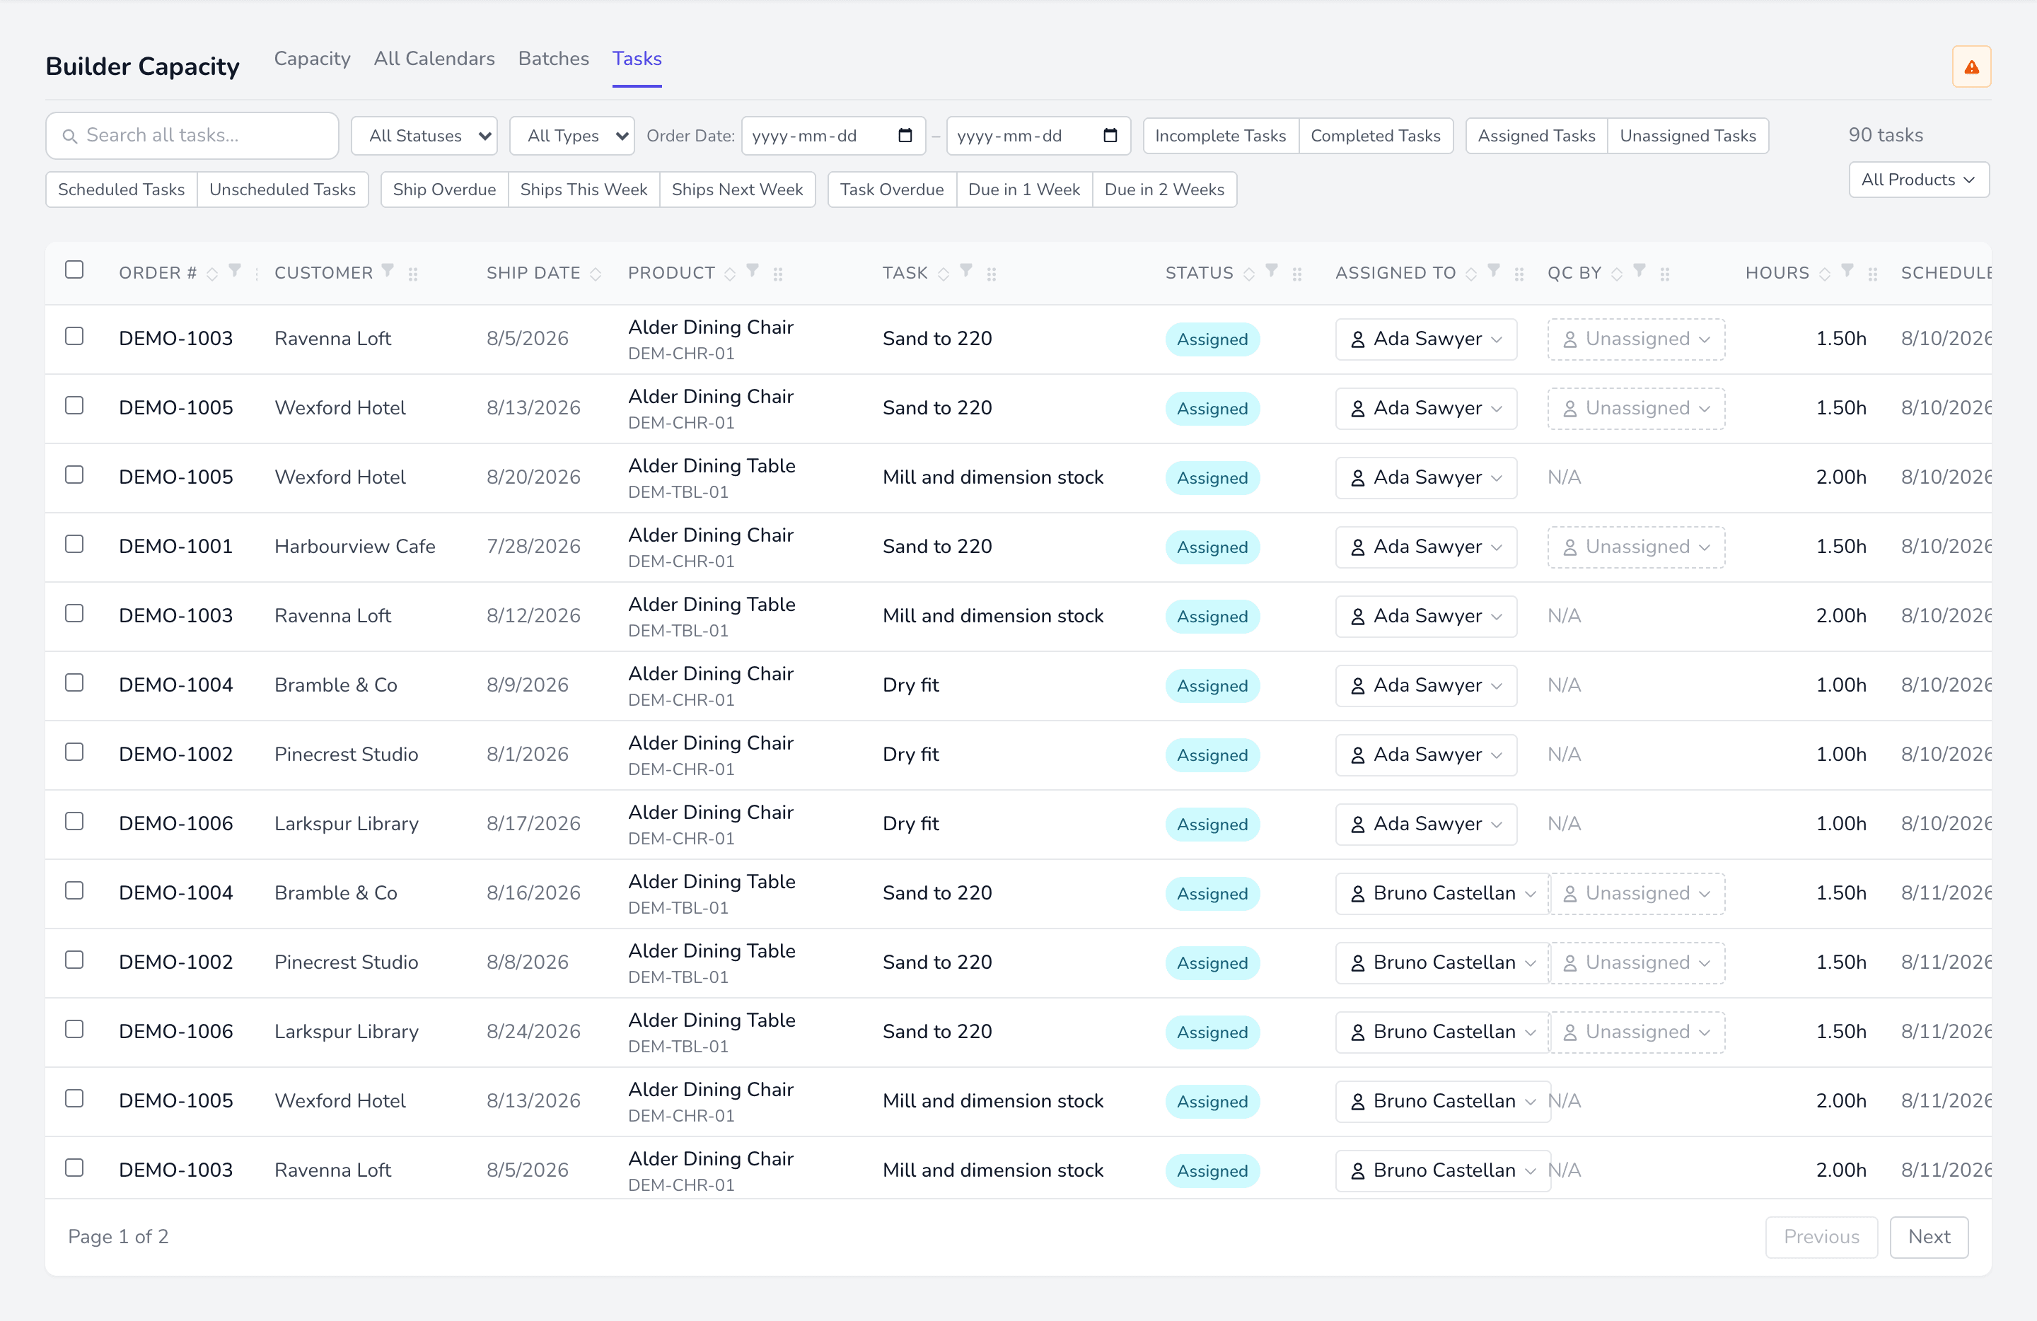Viewport: 2037px width, 1321px height.
Task: Sort by QC By column
Action: pos(1617,274)
